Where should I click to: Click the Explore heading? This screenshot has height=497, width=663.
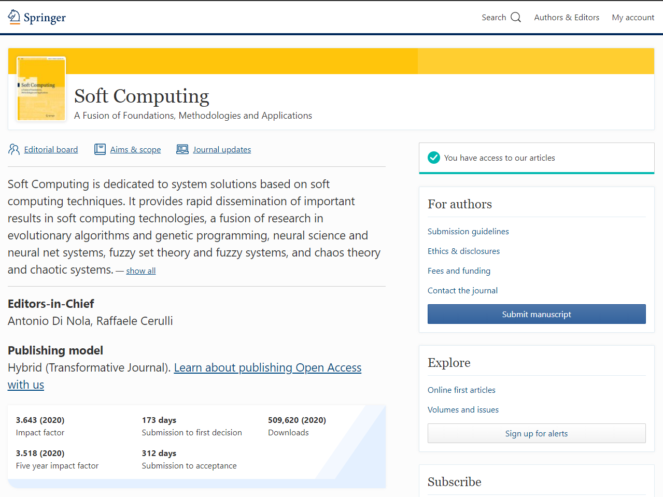[x=449, y=363]
